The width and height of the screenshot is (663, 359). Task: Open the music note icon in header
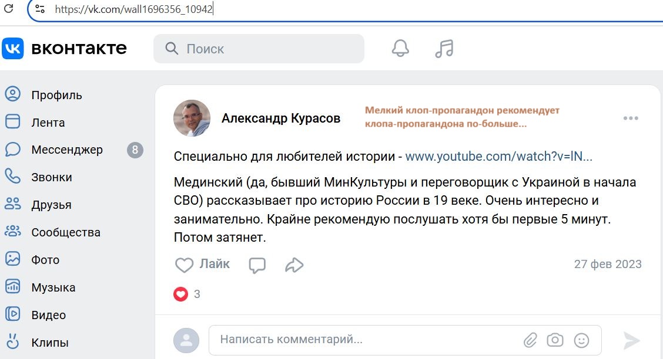444,48
